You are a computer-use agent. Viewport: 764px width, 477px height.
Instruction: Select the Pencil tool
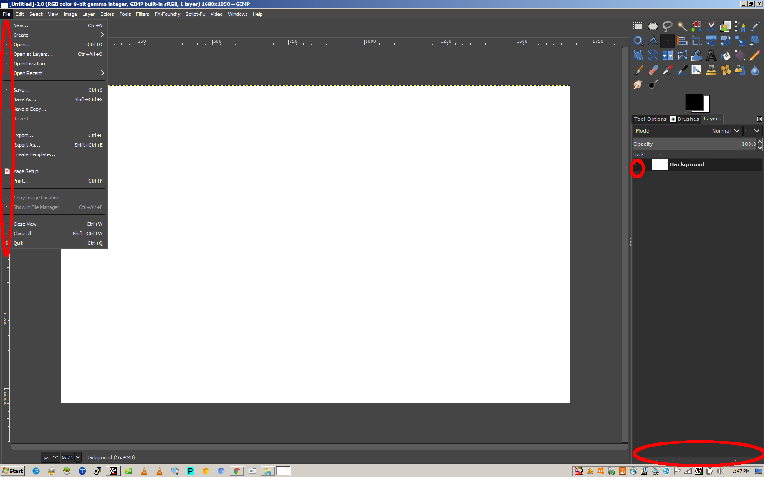755,56
